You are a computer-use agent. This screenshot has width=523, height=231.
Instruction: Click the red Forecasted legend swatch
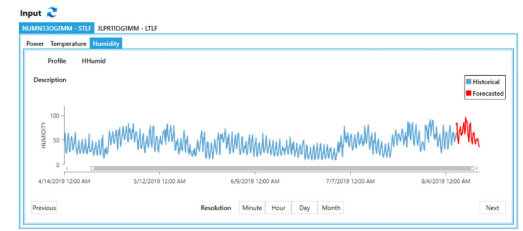point(469,94)
